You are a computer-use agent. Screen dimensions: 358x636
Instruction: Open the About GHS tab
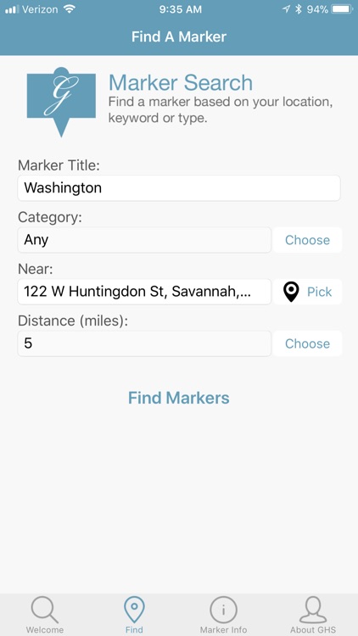pyautogui.click(x=313, y=615)
